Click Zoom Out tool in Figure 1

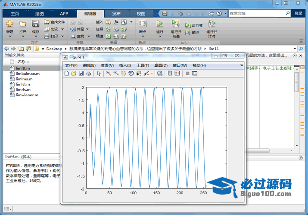coord(116,73)
